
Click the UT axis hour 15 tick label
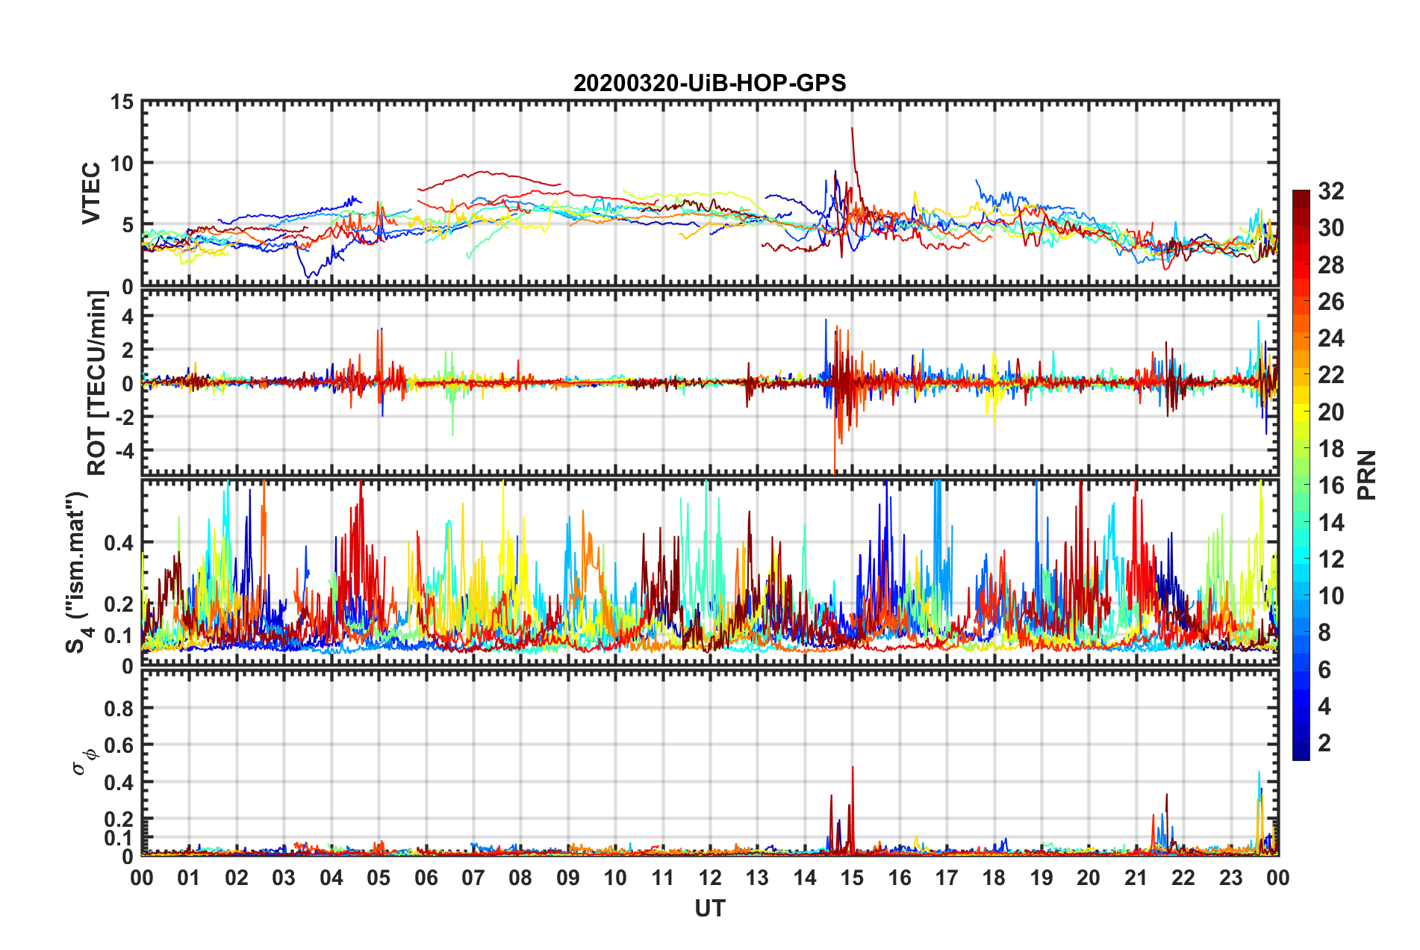852,878
